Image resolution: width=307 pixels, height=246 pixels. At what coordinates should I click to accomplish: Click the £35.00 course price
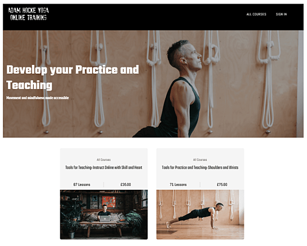[126, 184]
